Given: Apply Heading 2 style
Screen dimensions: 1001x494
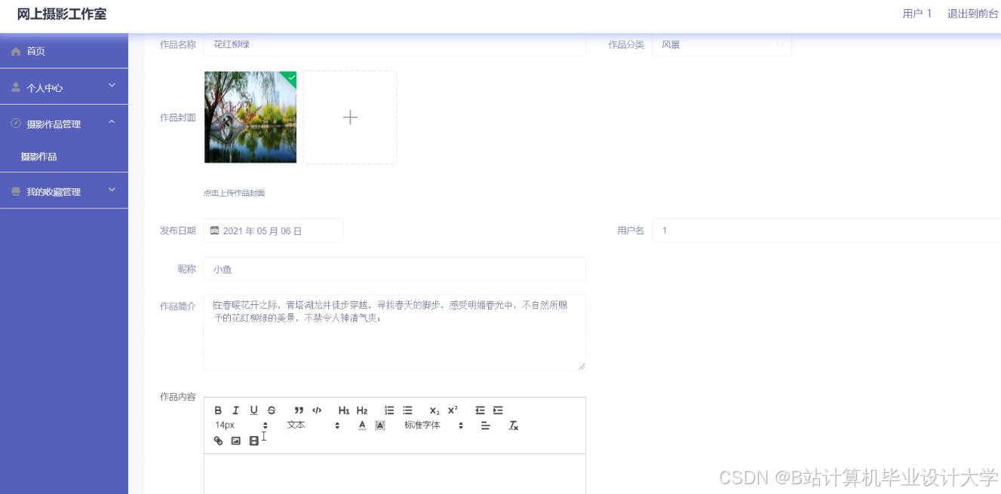Looking at the screenshot, I should [x=362, y=410].
